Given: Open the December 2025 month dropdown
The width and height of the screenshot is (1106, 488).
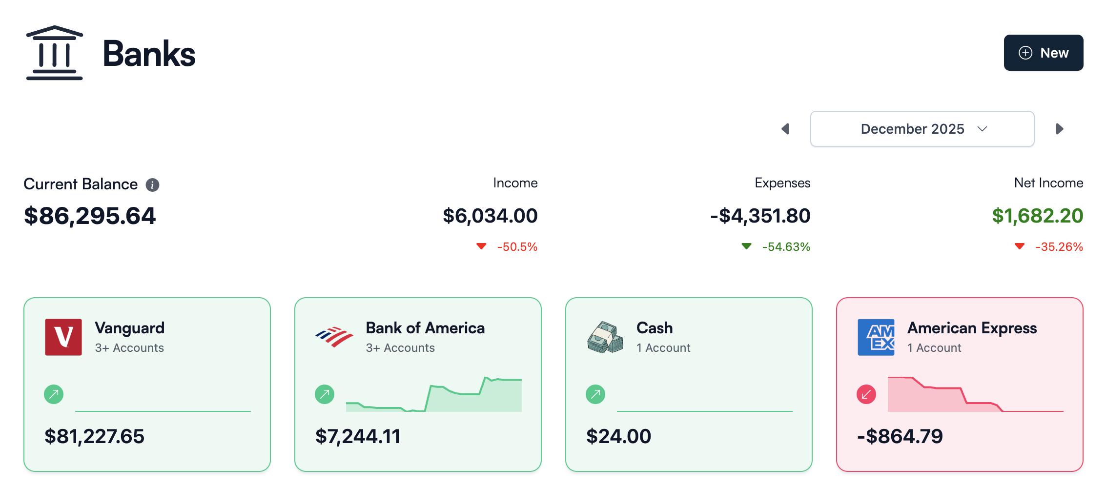Looking at the screenshot, I should [x=922, y=129].
